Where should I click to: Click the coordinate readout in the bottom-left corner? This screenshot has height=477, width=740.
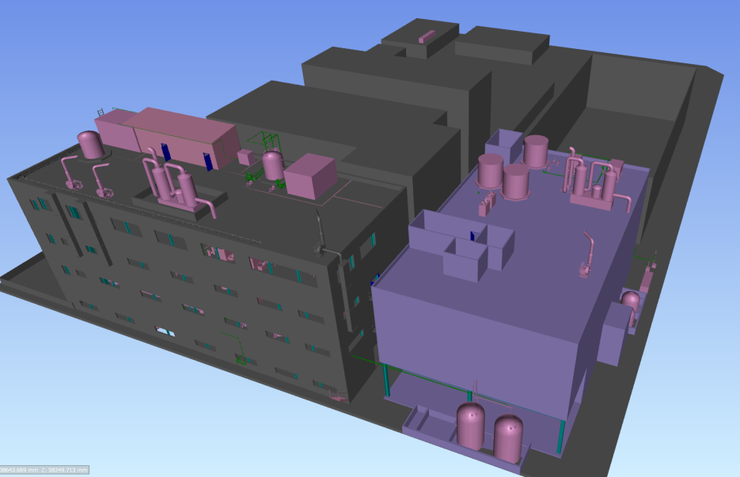(x=44, y=471)
